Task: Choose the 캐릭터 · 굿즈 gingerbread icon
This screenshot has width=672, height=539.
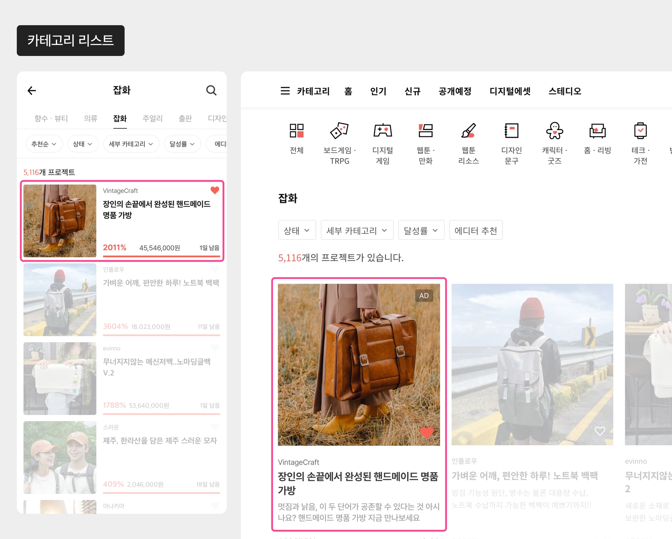Action: pos(555,130)
